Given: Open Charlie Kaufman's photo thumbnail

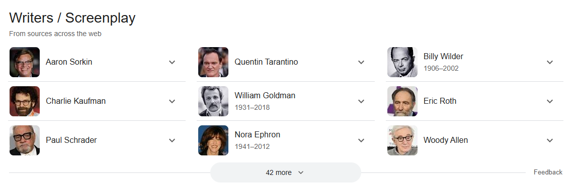Looking at the screenshot, I should click(x=25, y=101).
